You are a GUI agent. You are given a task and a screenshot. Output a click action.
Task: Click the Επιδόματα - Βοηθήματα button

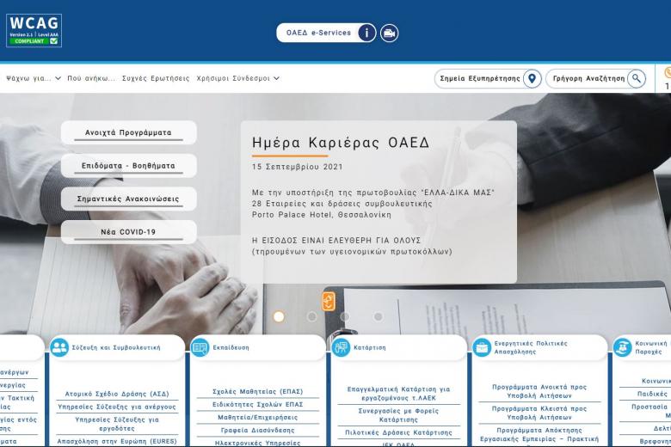(x=128, y=166)
